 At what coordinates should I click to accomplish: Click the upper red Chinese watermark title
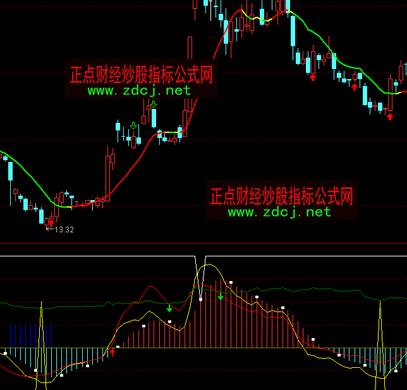tap(141, 76)
